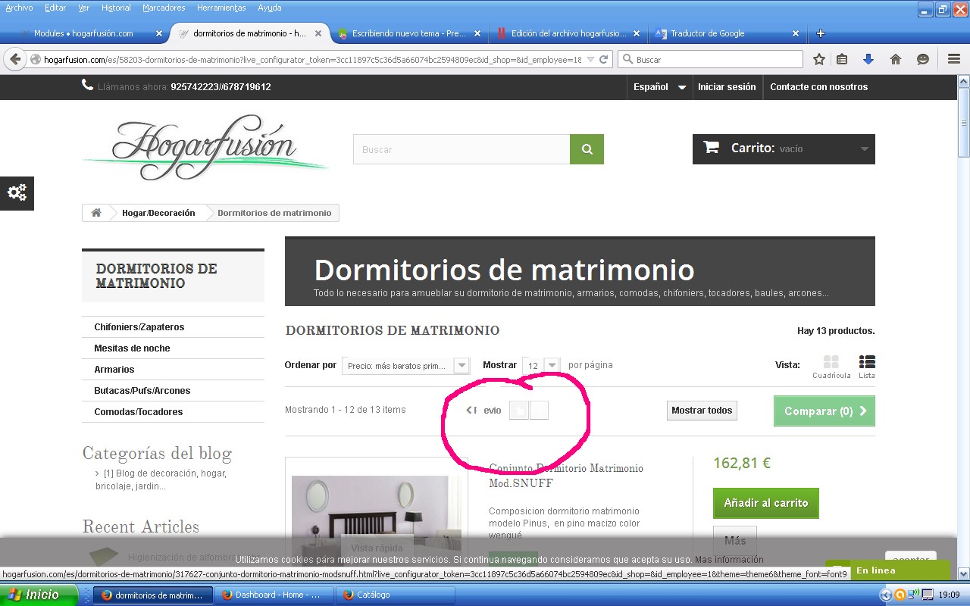Screen dimensions: 970x606
Task: Close the Modules hogarfusión.com tab
Action: [159, 33]
